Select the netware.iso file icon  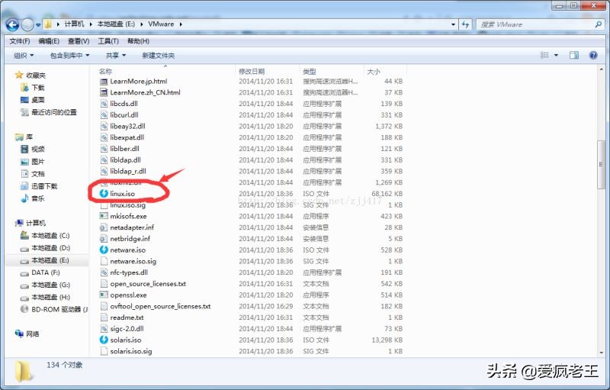(x=104, y=250)
